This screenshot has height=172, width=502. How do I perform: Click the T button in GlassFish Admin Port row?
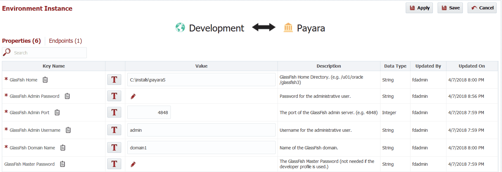click(114, 113)
